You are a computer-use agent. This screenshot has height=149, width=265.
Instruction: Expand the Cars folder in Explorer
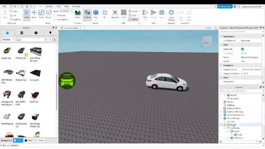click(x=224, y=121)
